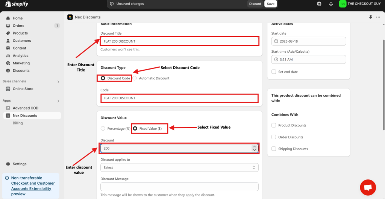Open the Home icon in sidebar
Screen dimensions: 385x199
point(8,18)
